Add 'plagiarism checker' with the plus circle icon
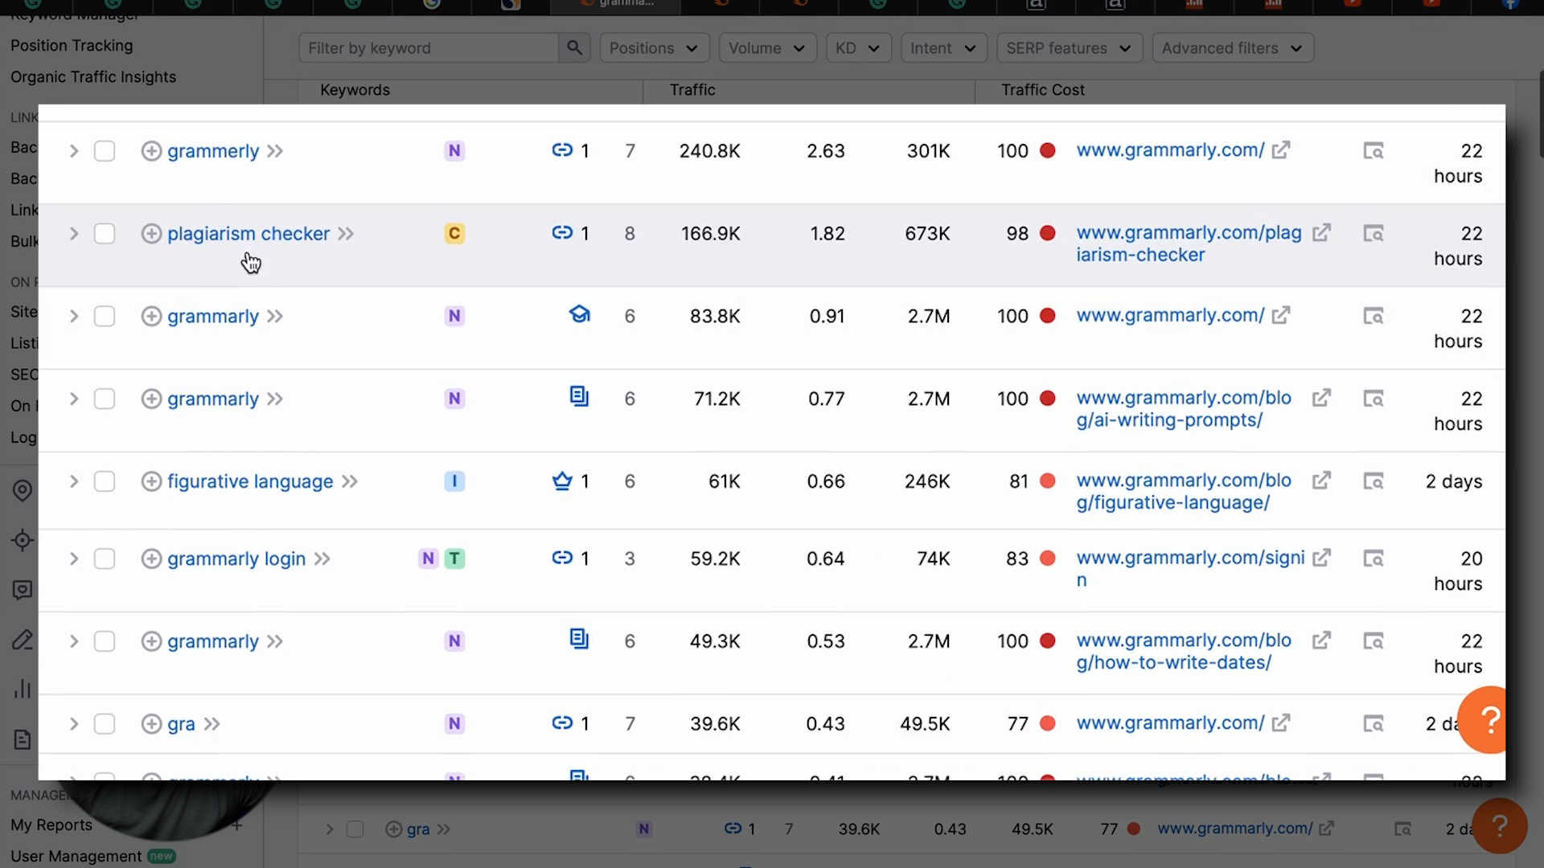The width and height of the screenshot is (1544, 868). pos(151,234)
